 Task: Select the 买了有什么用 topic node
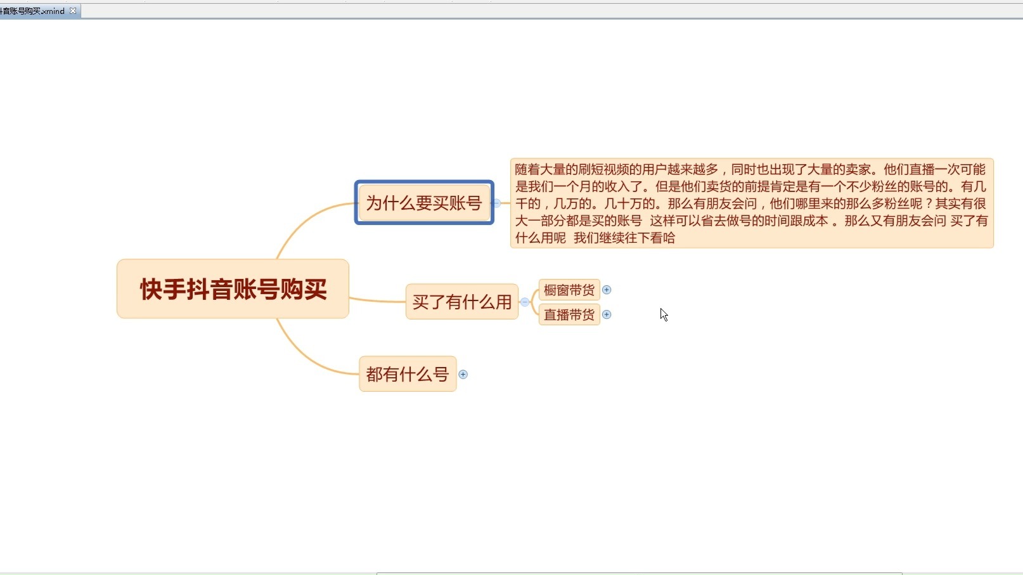coord(462,302)
